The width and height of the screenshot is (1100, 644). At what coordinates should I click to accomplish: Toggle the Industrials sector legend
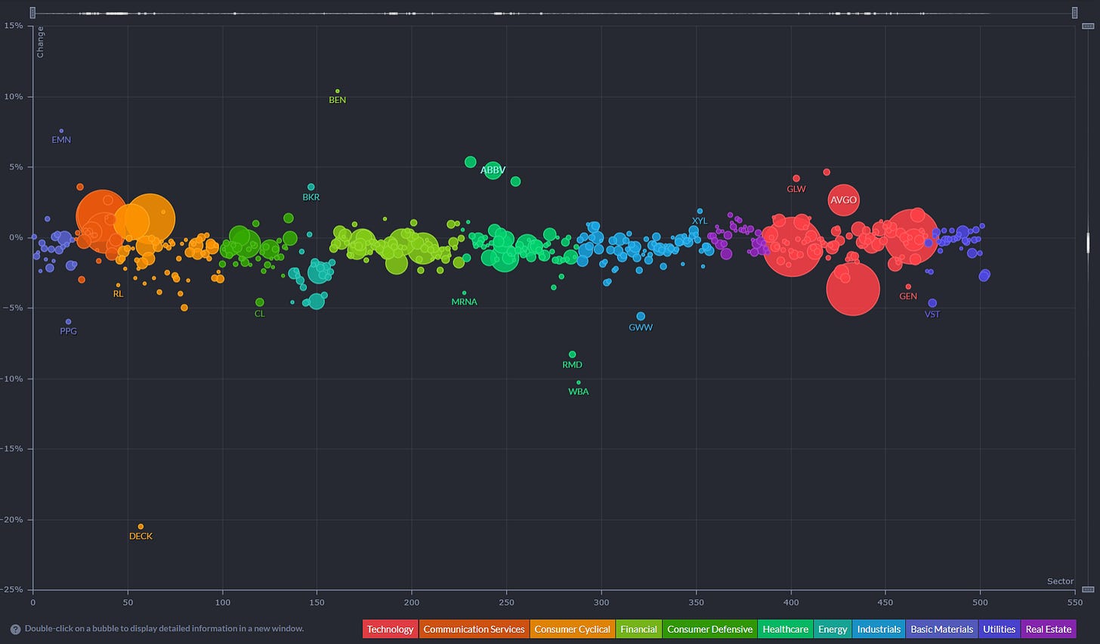(879, 629)
